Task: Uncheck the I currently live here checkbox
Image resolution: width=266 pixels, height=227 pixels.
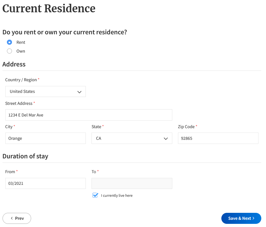Action: pyautogui.click(x=95, y=195)
